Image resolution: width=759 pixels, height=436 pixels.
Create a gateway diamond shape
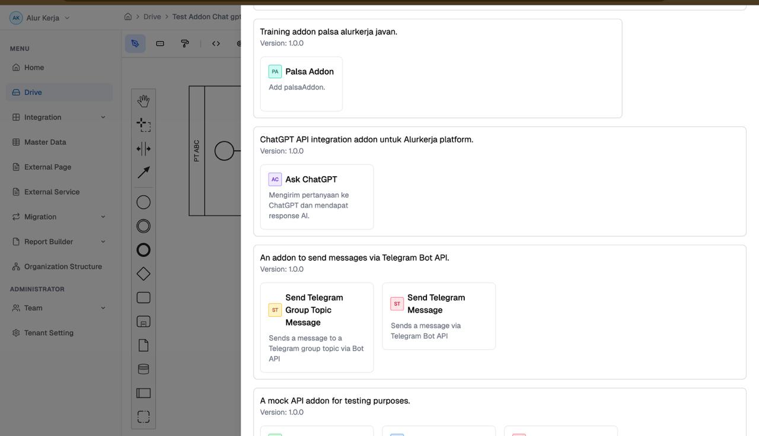coord(143,273)
